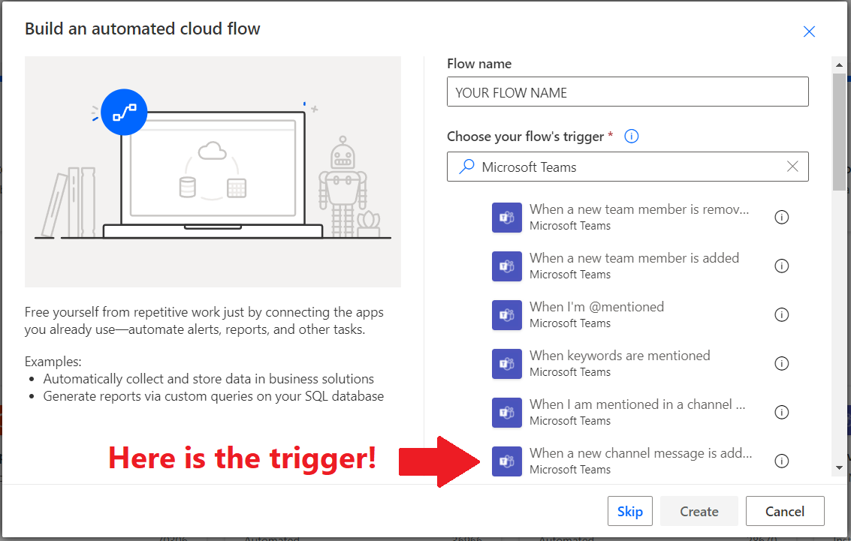This screenshot has width=851, height=541.
Task: Click the Teams icon beside 'When keywords are mentioned'
Action: 506,364
